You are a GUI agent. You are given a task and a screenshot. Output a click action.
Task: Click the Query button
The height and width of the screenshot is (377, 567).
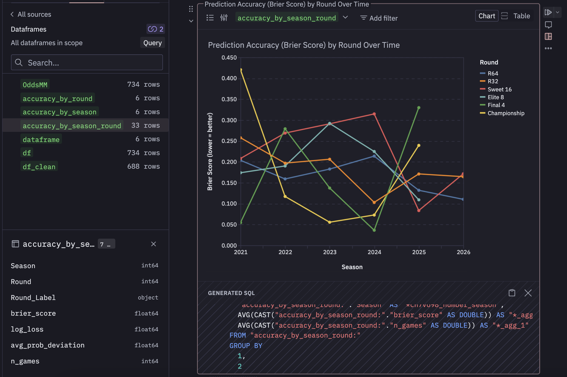point(152,43)
